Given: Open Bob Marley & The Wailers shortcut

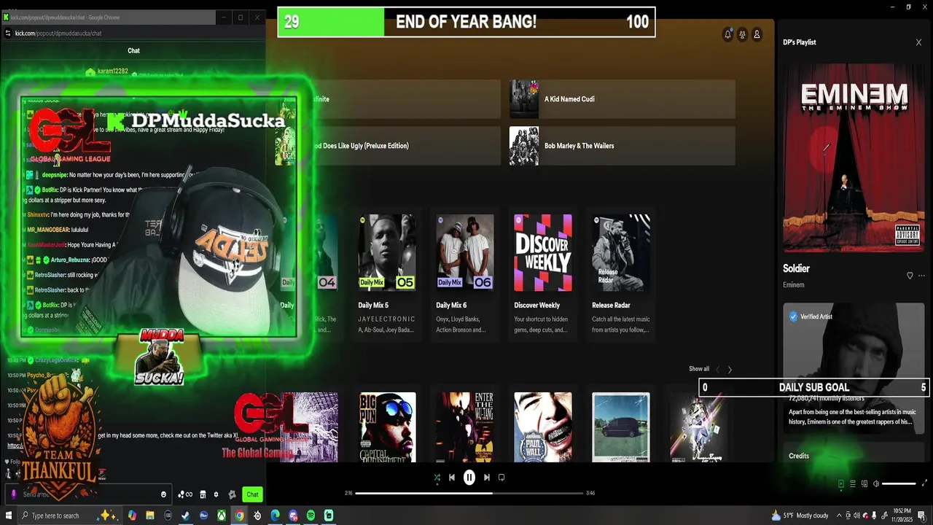Looking at the screenshot, I should (622, 146).
